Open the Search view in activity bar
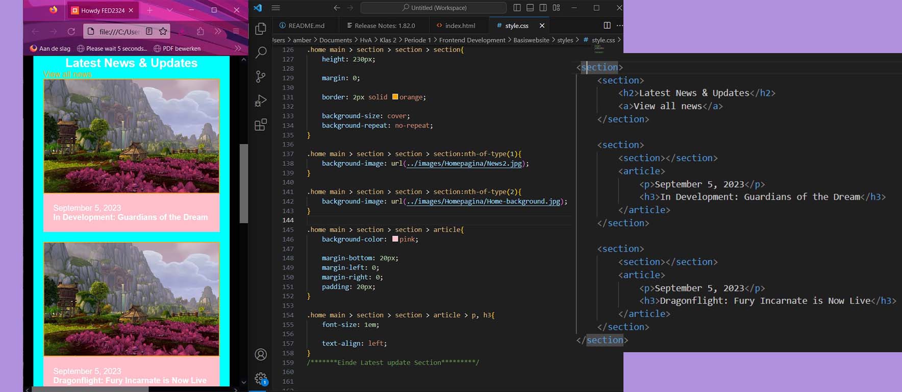 [261, 52]
